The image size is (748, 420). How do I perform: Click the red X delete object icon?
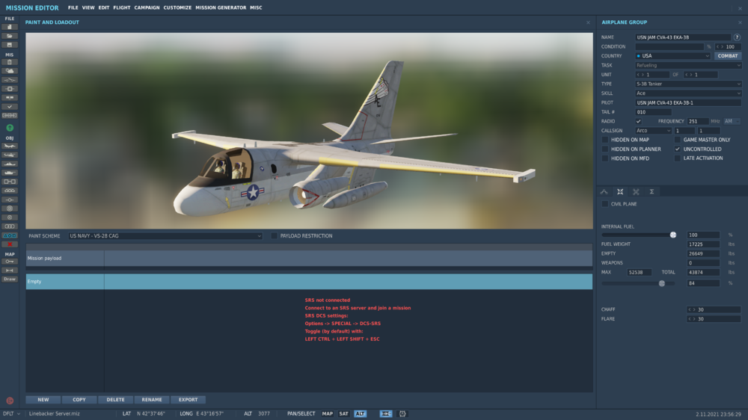(10, 244)
